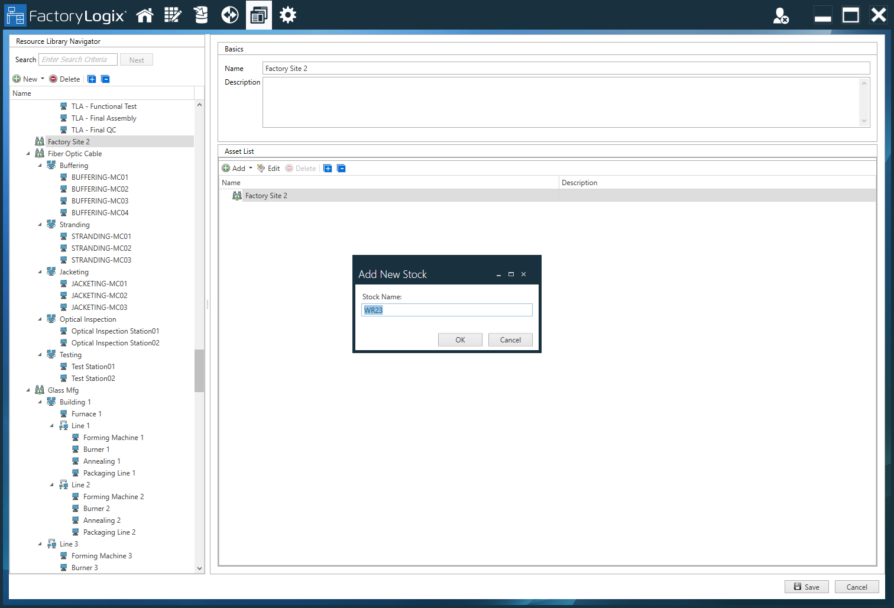Click the schedule editing toolbar icon
Screen dimensions: 894x608
(173, 15)
